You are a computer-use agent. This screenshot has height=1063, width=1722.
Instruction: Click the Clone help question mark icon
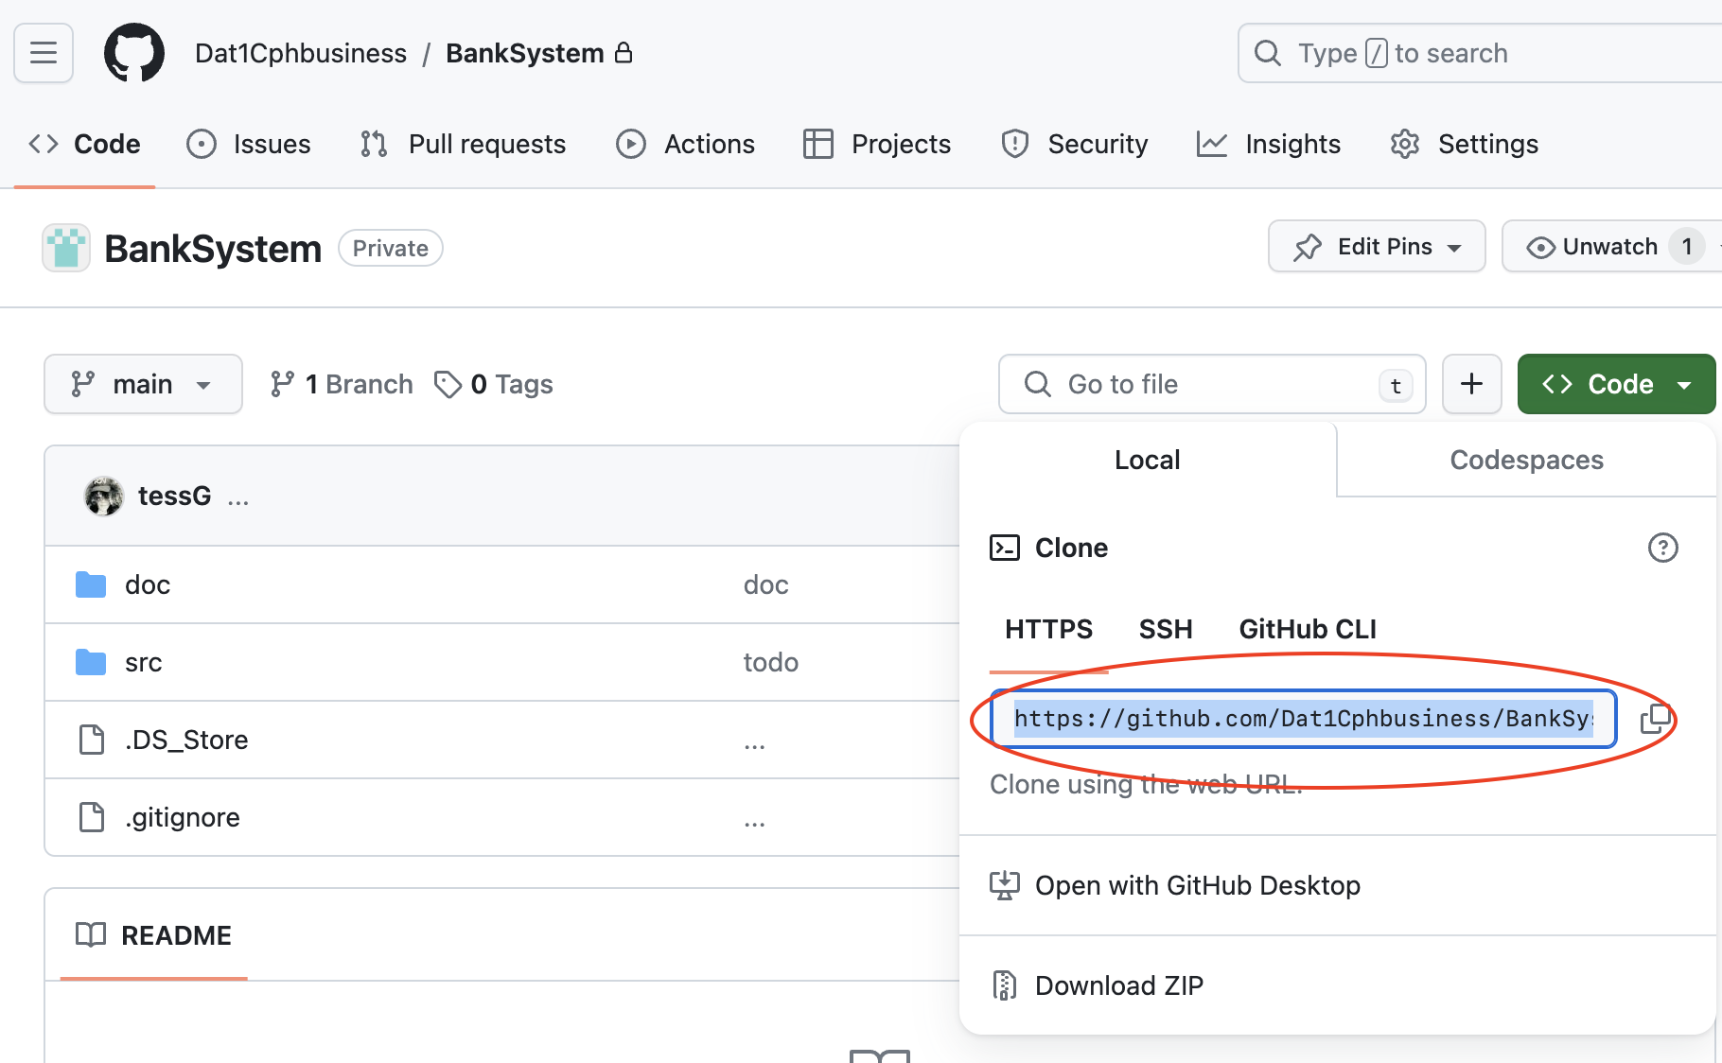point(1662,548)
